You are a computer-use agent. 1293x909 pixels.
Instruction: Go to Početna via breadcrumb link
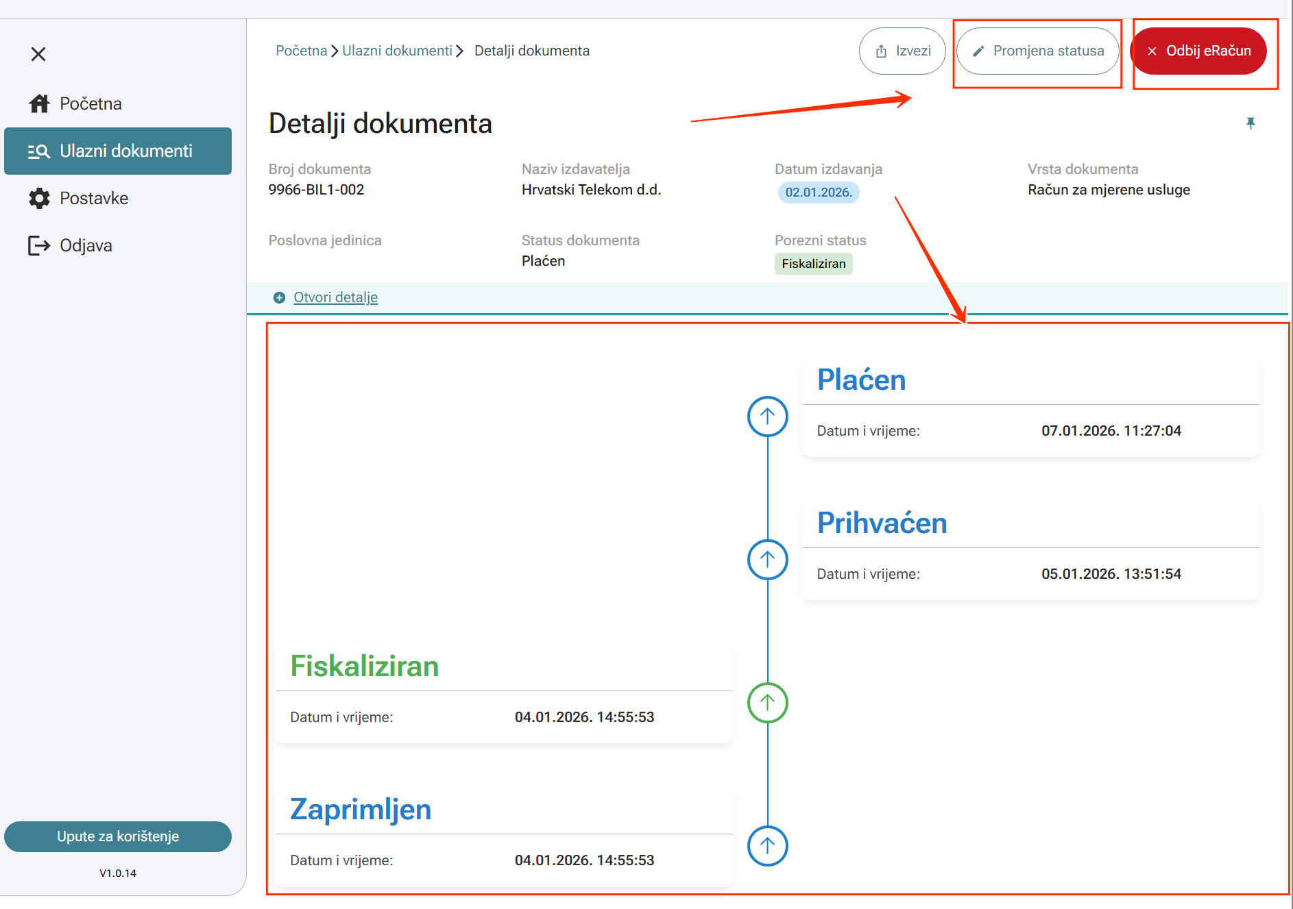coord(301,51)
